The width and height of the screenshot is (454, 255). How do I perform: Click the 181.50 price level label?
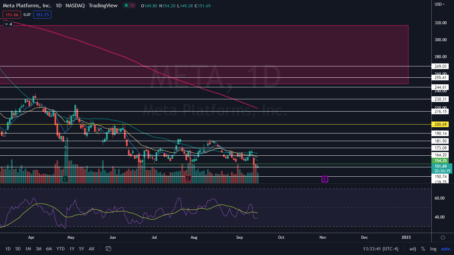coord(440,141)
